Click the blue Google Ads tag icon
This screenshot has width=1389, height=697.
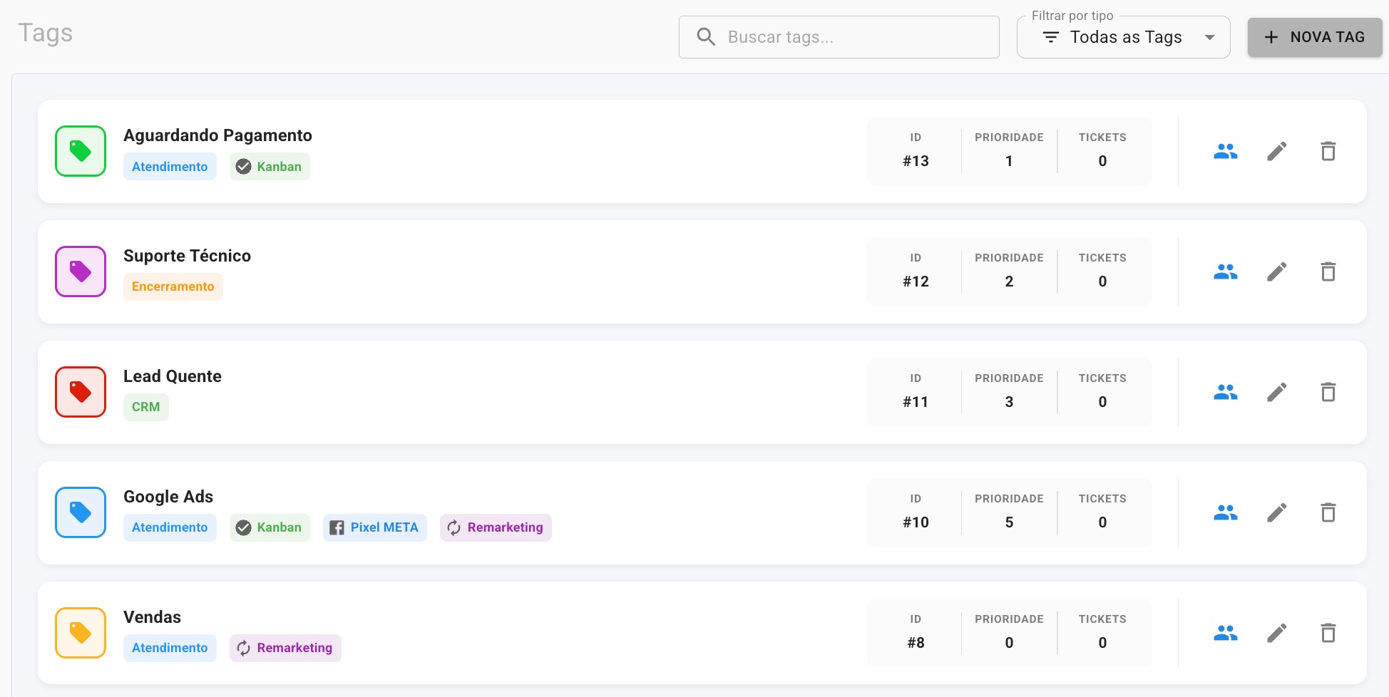(81, 512)
